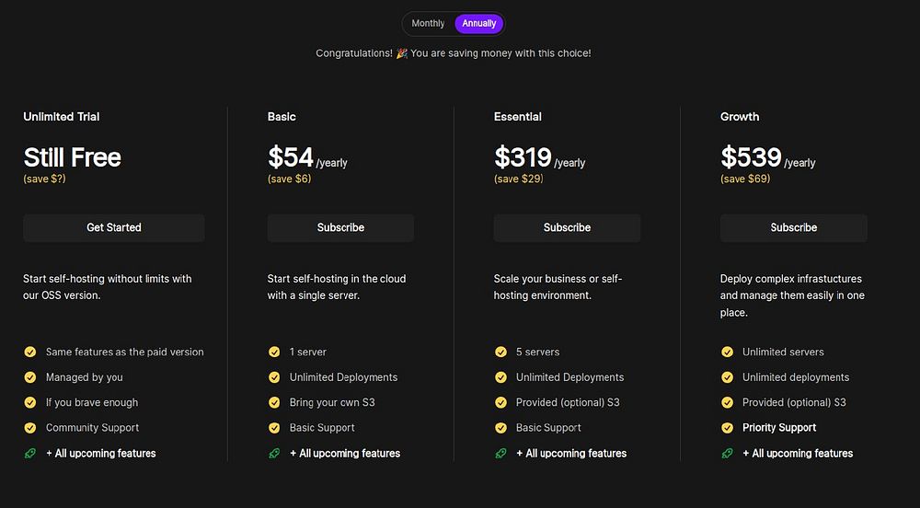The image size is (920, 508).
Task: Click checkmark icon beside '1 server'
Action: (x=274, y=352)
